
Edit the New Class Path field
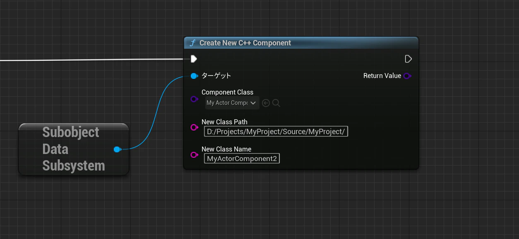tap(276, 131)
